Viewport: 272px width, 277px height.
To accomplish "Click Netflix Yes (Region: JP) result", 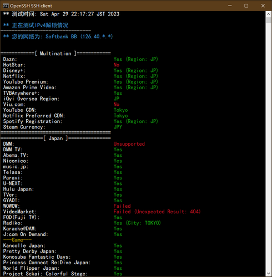I will tap(135, 76).
